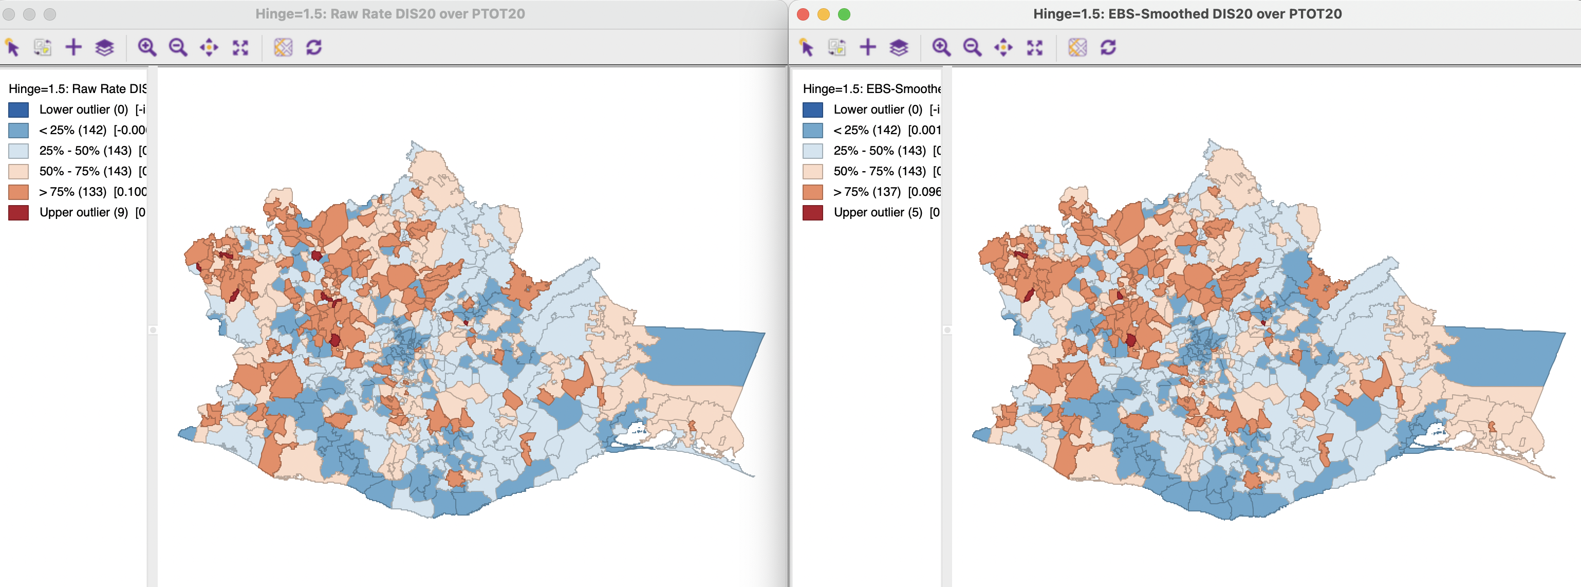Click 25% - 50% swatch in EBS-Smoothed legend
This screenshot has height=587, width=1581.
813,151
